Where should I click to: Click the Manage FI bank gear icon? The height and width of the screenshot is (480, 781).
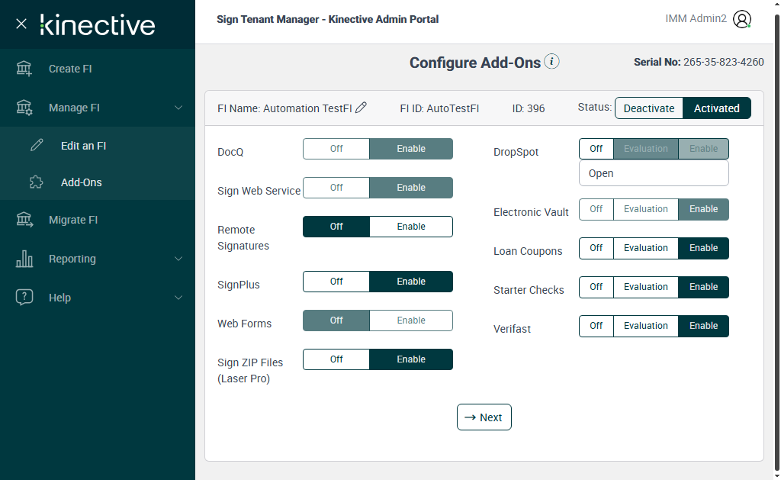[x=24, y=108]
